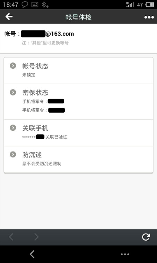Open the 帐号状态 section heading

pyautogui.click(x=35, y=66)
